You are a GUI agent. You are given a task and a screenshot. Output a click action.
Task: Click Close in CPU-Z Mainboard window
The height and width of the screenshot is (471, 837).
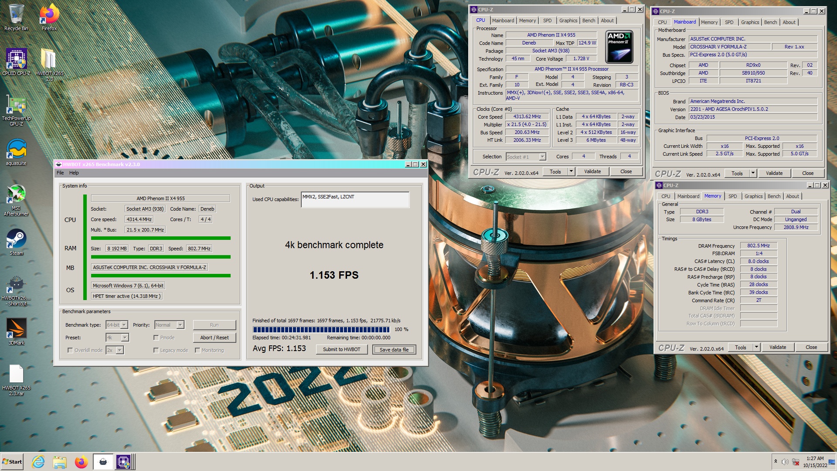[808, 173]
